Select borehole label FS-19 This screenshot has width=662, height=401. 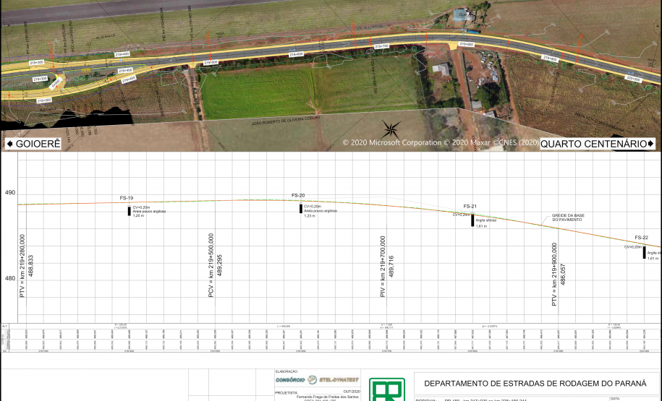click(x=126, y=198)
